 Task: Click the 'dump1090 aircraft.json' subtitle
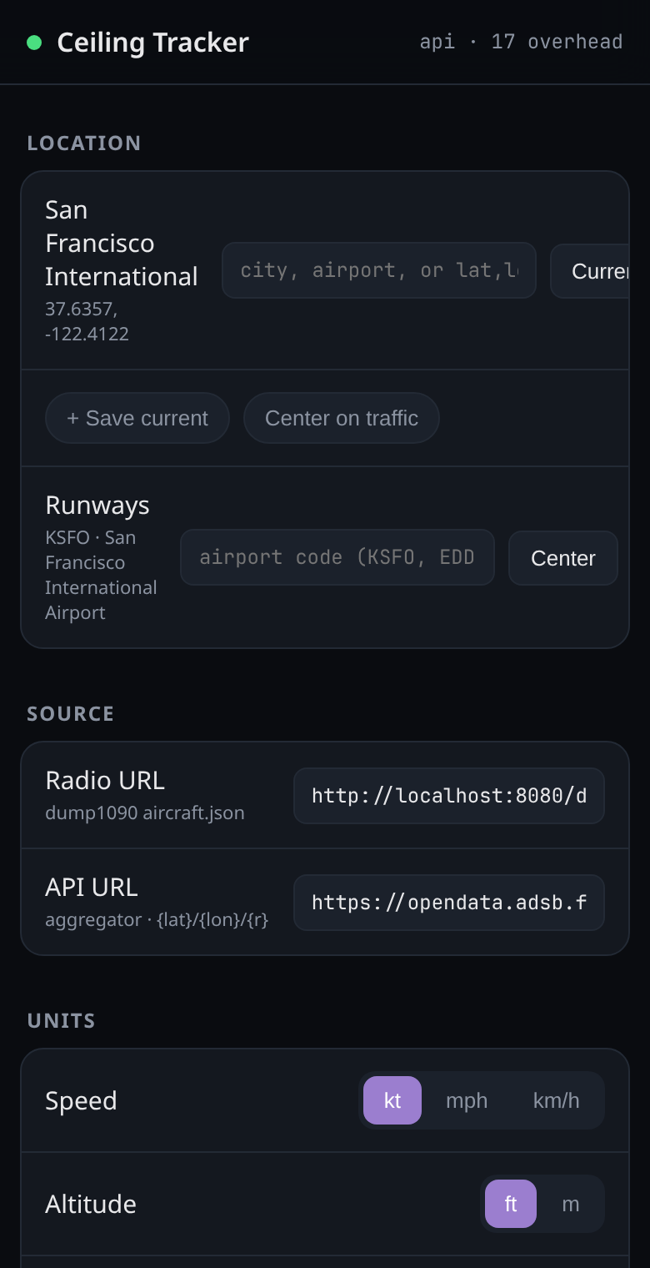coord(145,813)
